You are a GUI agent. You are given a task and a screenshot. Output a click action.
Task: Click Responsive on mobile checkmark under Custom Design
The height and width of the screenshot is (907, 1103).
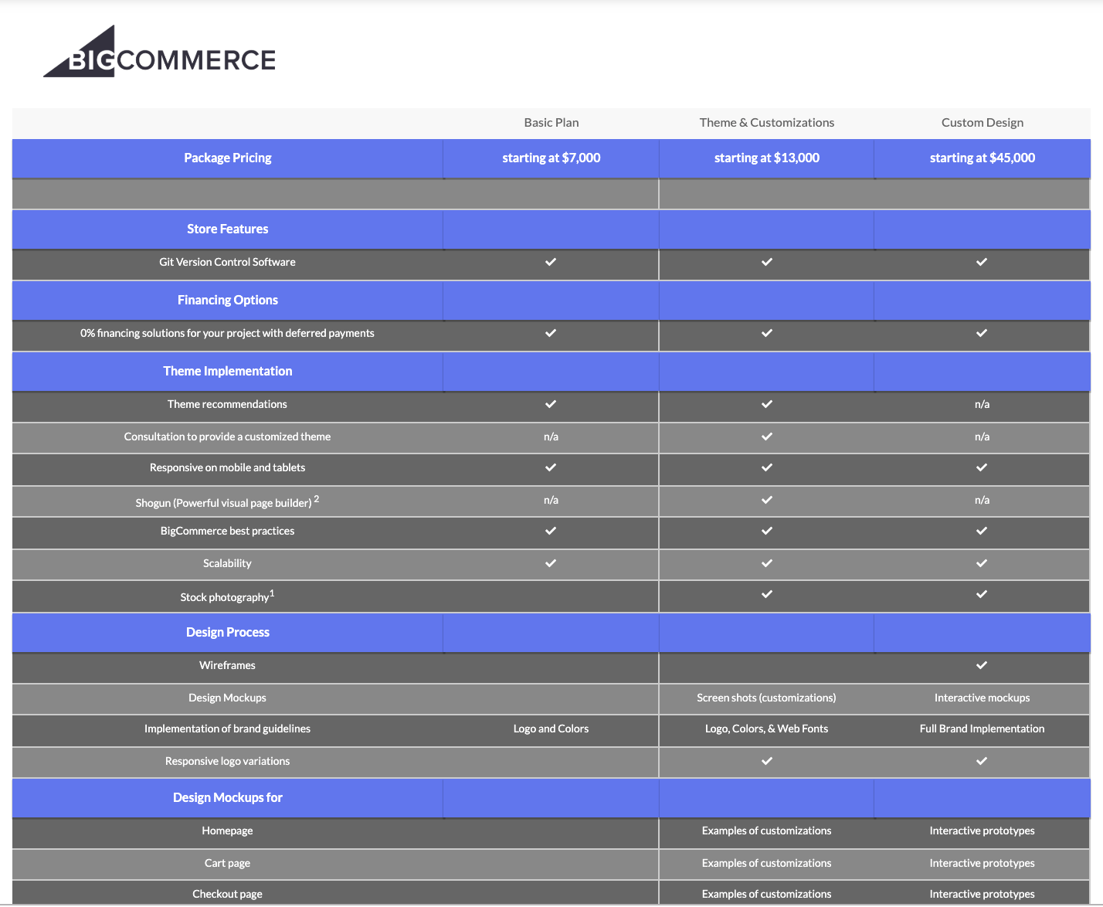[982, 467]
